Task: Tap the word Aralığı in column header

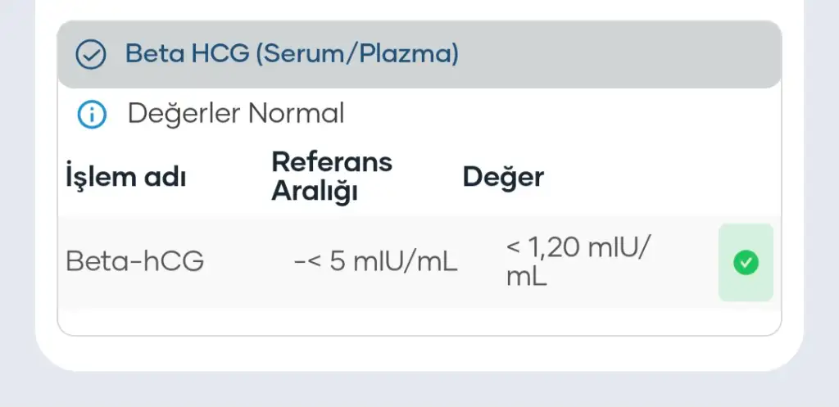Action: point(315,192)
